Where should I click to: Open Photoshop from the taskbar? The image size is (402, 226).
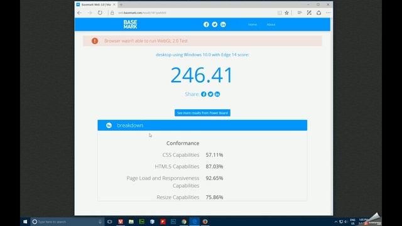tap(173, 222)
